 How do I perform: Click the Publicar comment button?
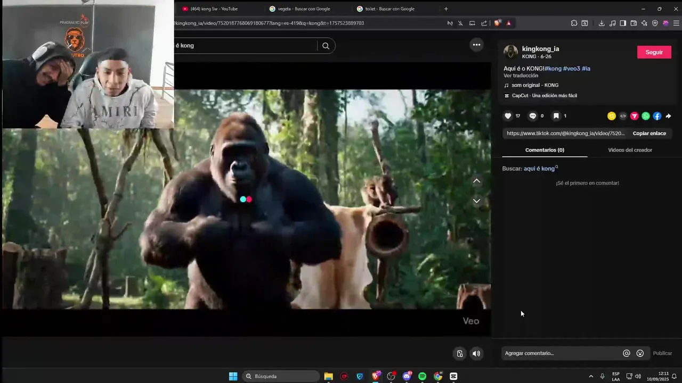[x=662, y=353]
